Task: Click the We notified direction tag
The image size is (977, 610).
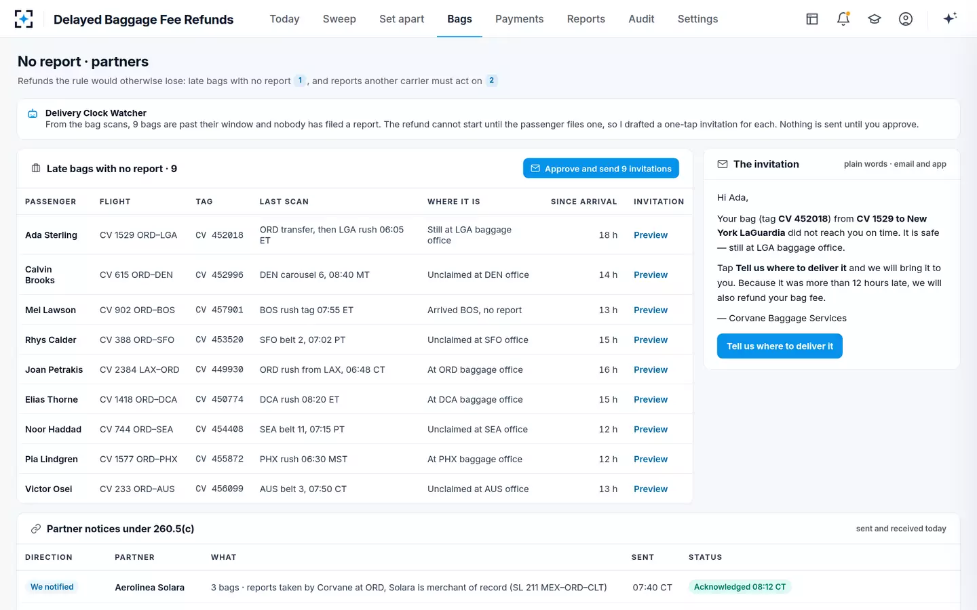Action: tap(52, 587)
